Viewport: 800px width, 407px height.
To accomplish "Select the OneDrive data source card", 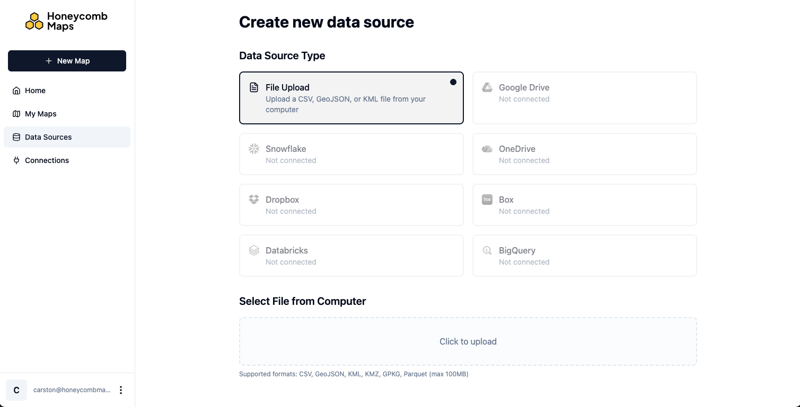I will [584, 153].
